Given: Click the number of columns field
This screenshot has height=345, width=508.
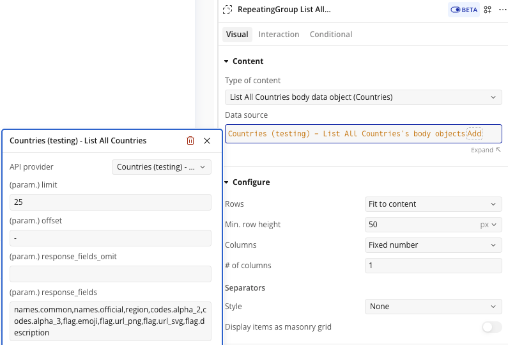Looking at the screenshot, I should coord(433,266).
